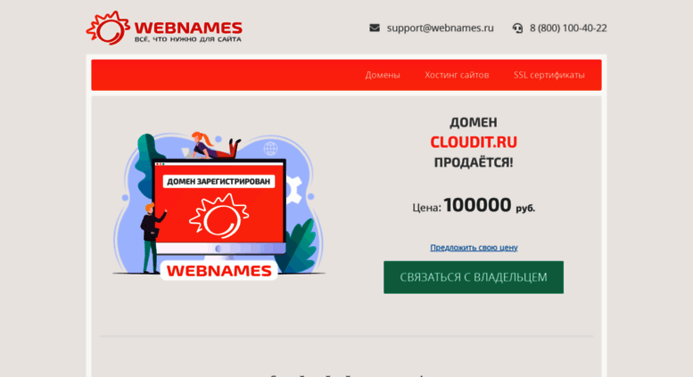Click the white sun icon on the monitor
Viewport: 693px width, 377px height.
[x=219, y=216]
